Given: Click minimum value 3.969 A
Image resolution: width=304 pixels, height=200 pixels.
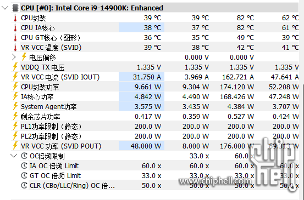Looking at the screenshot, I should point(197,77).
